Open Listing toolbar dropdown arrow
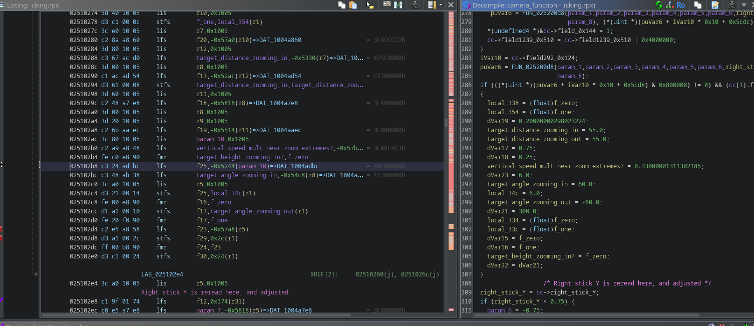The image size is (754, 326). tap(441, 5)
